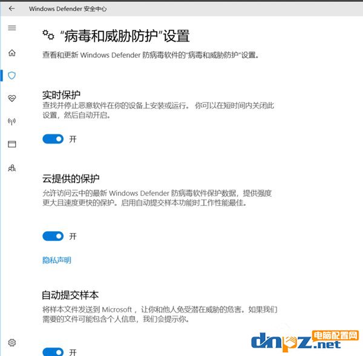The width and height of the screenshot is (363, 356).
Task: Open the Home section icon
Action: coord(12,53)
